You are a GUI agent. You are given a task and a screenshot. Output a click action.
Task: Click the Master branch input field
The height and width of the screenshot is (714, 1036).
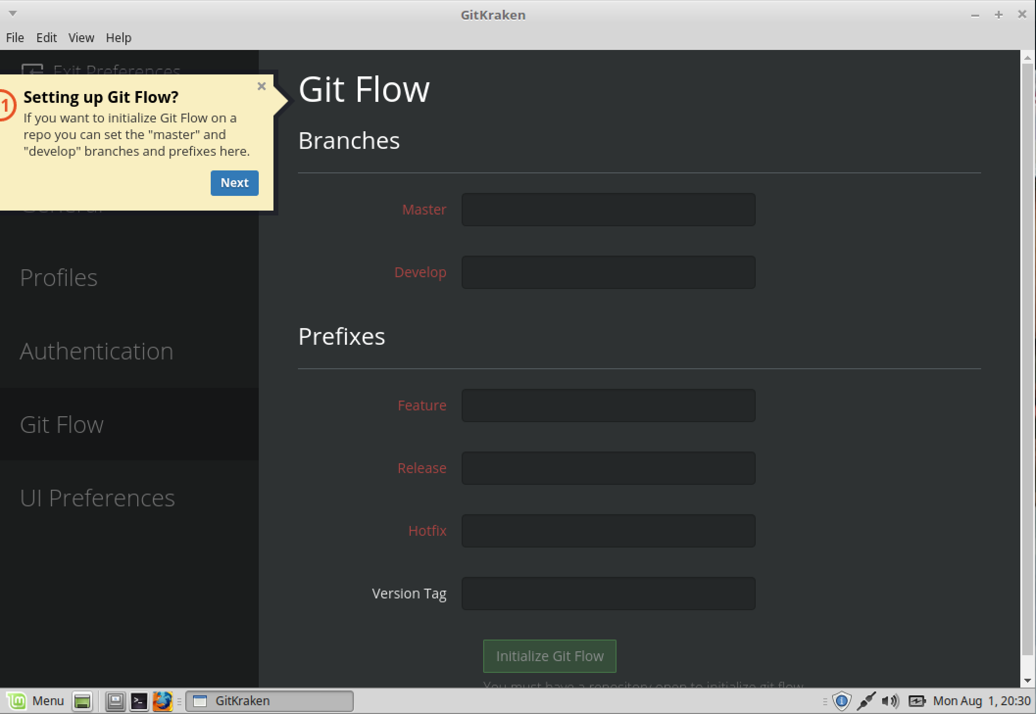(x=608, y=210)
